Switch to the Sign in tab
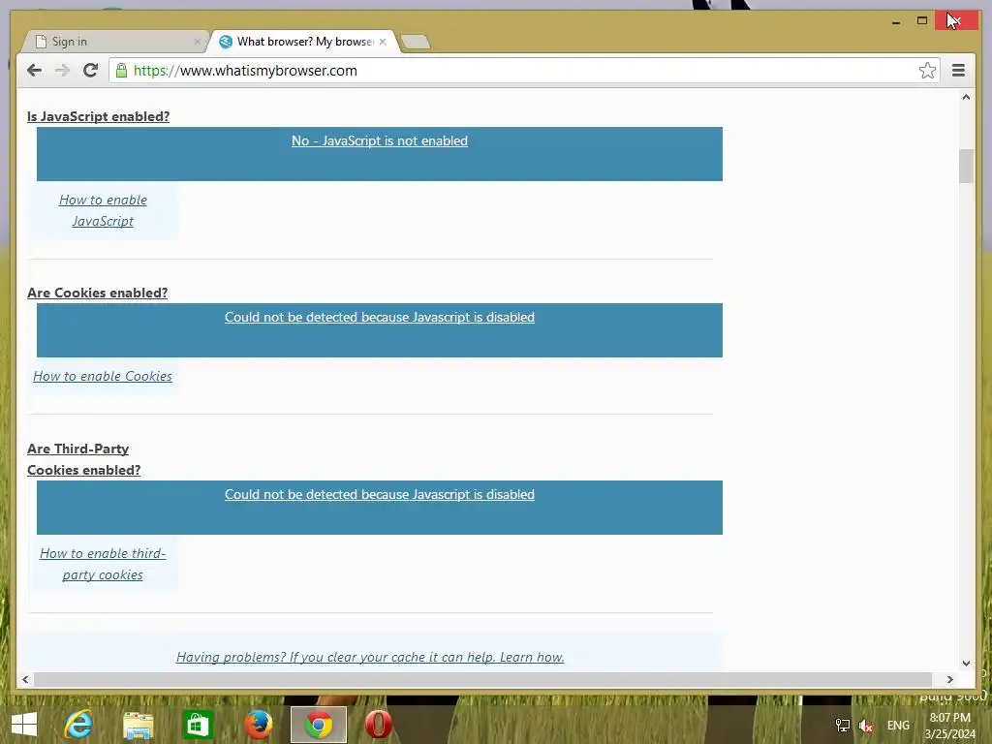The image size is (992, 744). 114,42
